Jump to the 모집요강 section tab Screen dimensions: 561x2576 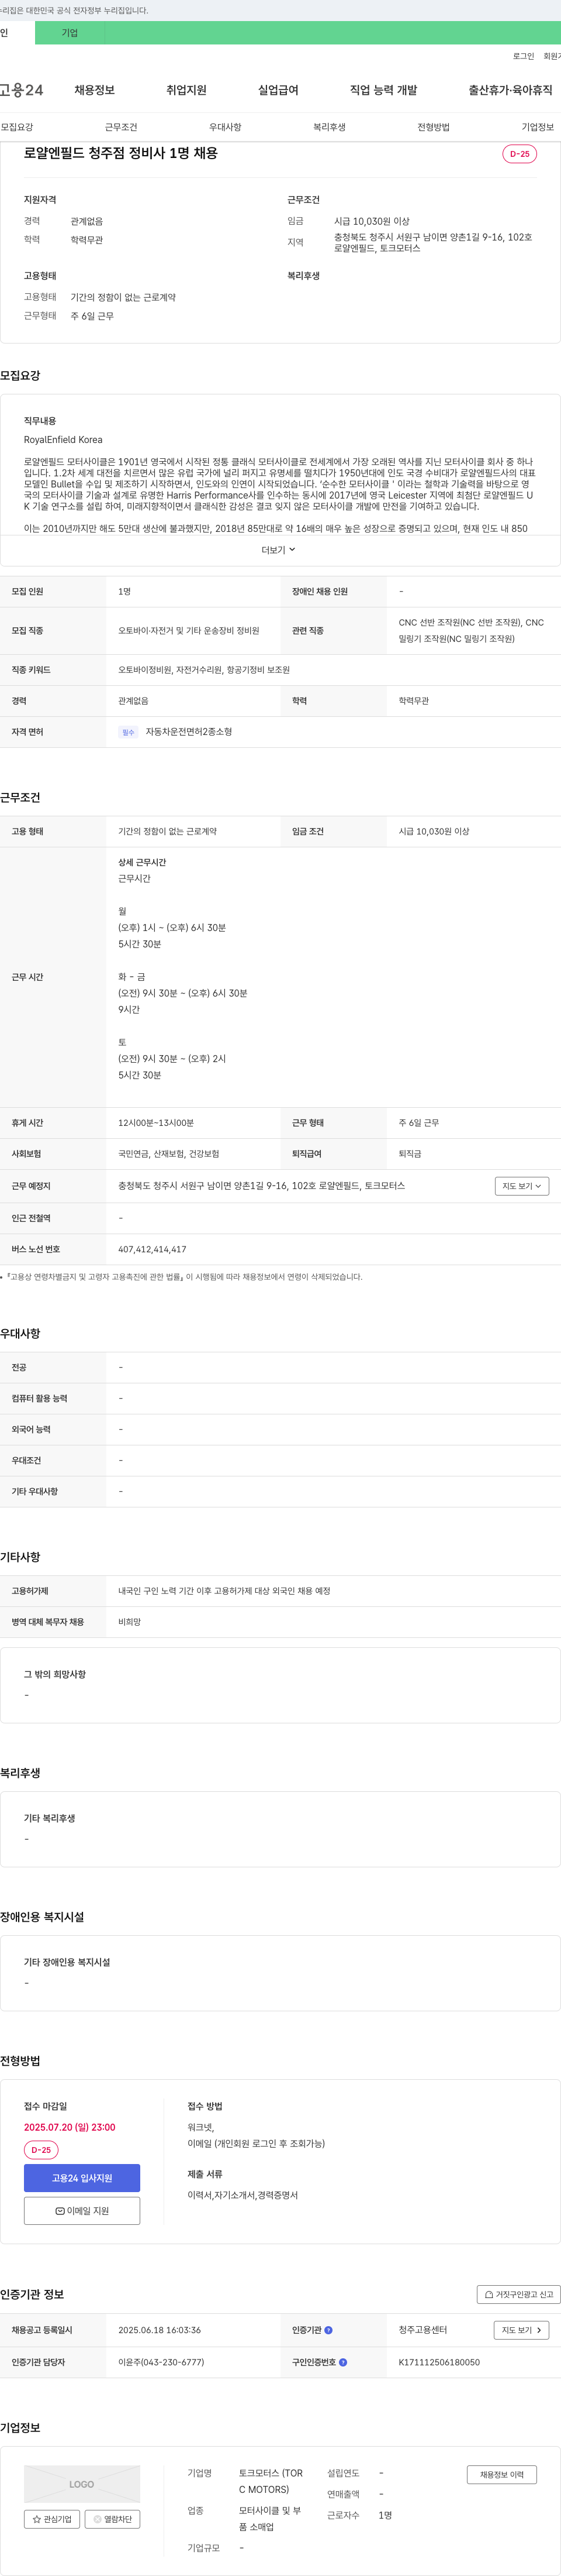(17, 127)
